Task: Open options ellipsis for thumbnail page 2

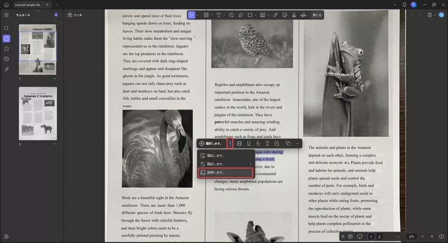Action: [55, 144]
